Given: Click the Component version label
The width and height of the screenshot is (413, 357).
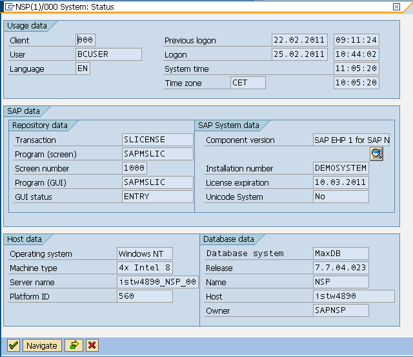Looking at the screenshot, I should click(x=240, y=140).
